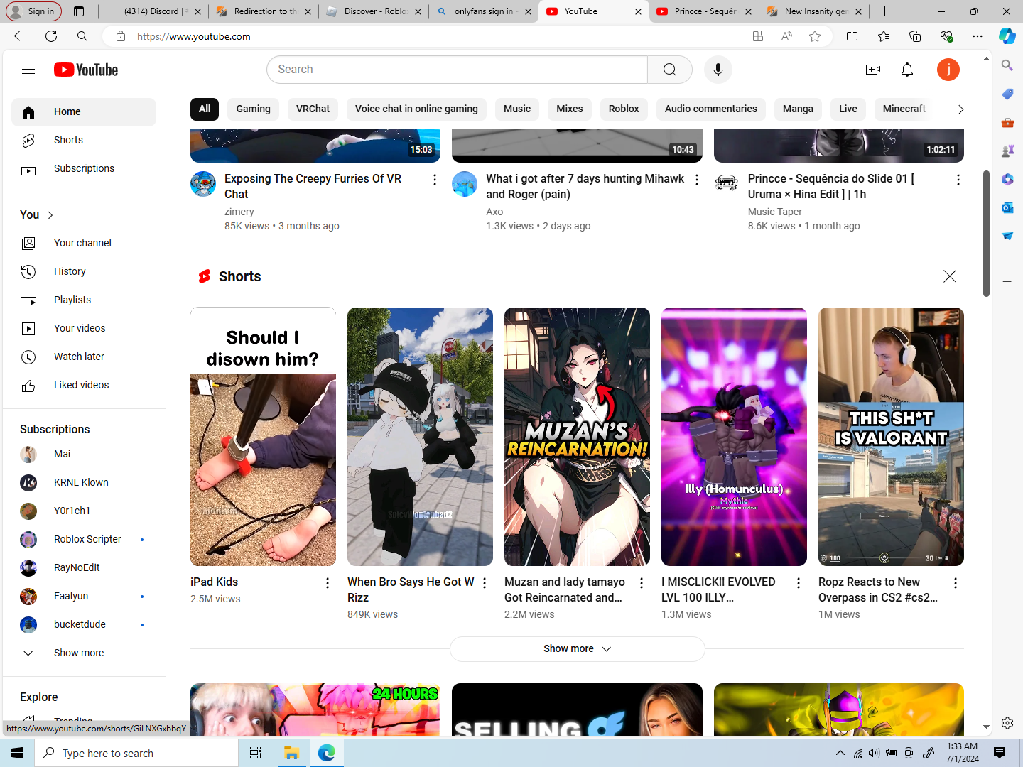1023x767 pixels.
Task: Open more options for Mihawk and Roger video
Action: [x=697, y=180]
